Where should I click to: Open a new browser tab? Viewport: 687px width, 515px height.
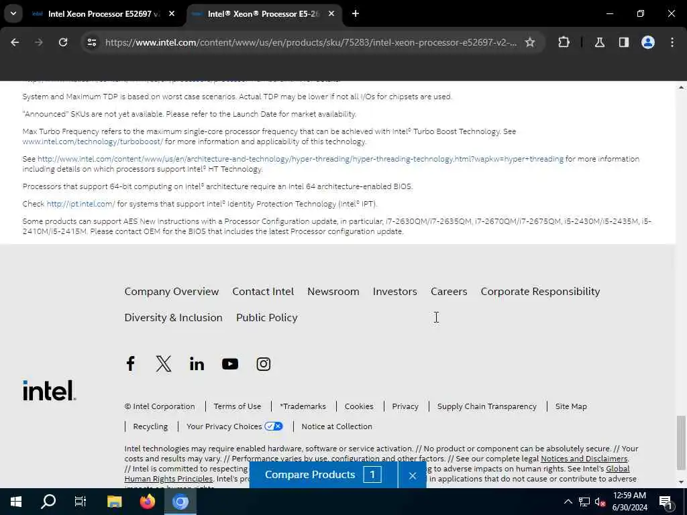tap(356, 13)
